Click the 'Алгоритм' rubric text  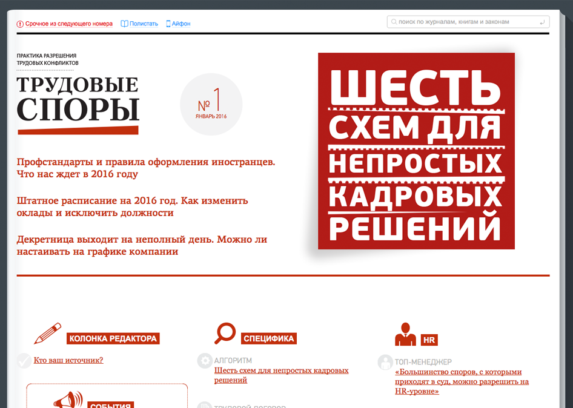[233, 361]
